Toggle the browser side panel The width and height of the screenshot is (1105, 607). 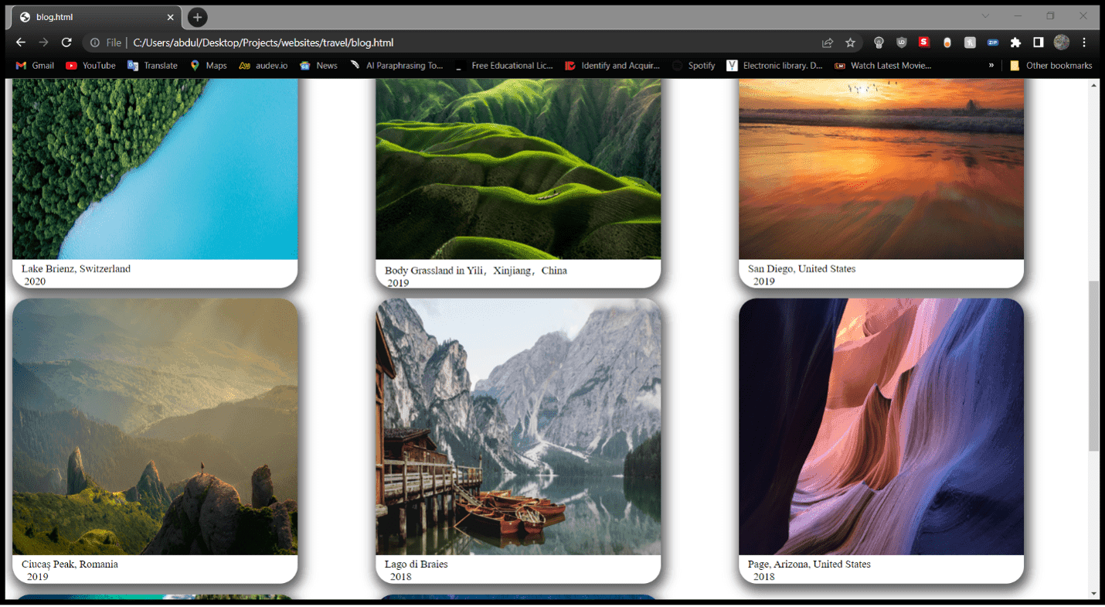click(1039, 43)
